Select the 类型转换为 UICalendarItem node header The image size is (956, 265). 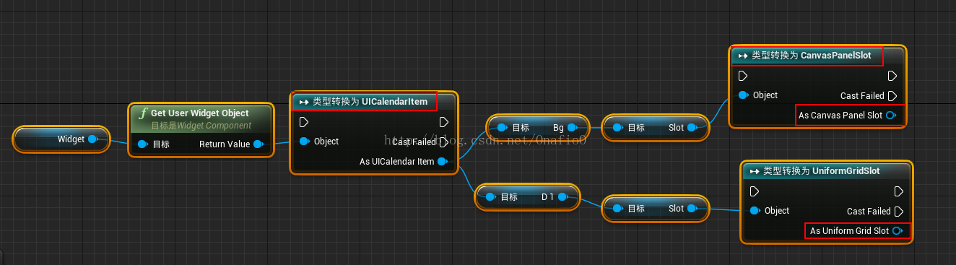[x=373, y=102]
